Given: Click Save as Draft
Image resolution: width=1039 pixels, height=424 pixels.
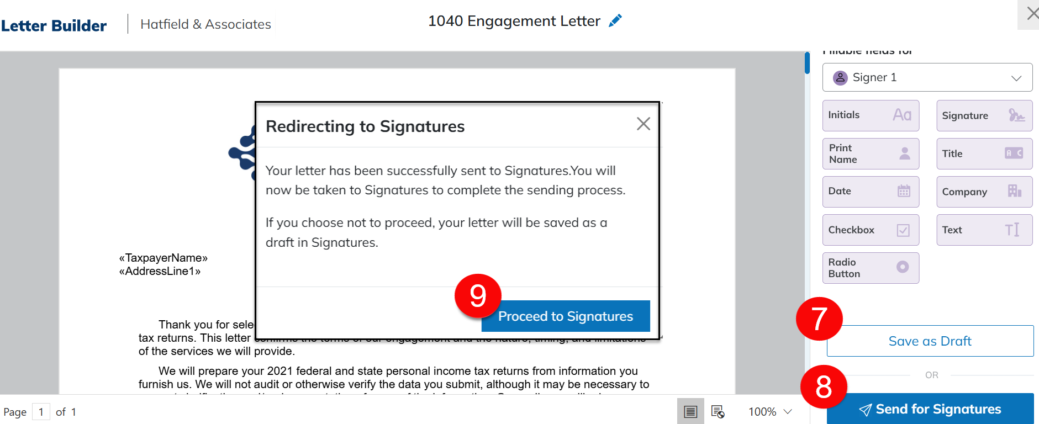Looking at the screenshot, I should click(x=930, y=341).
